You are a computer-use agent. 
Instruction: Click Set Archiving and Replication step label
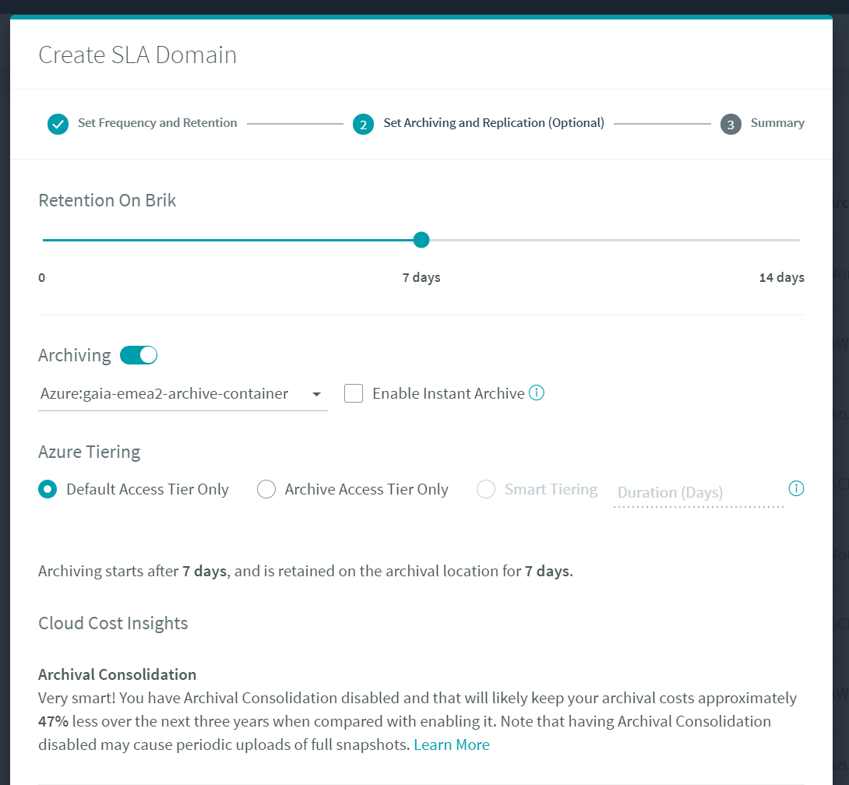point(494,123)
